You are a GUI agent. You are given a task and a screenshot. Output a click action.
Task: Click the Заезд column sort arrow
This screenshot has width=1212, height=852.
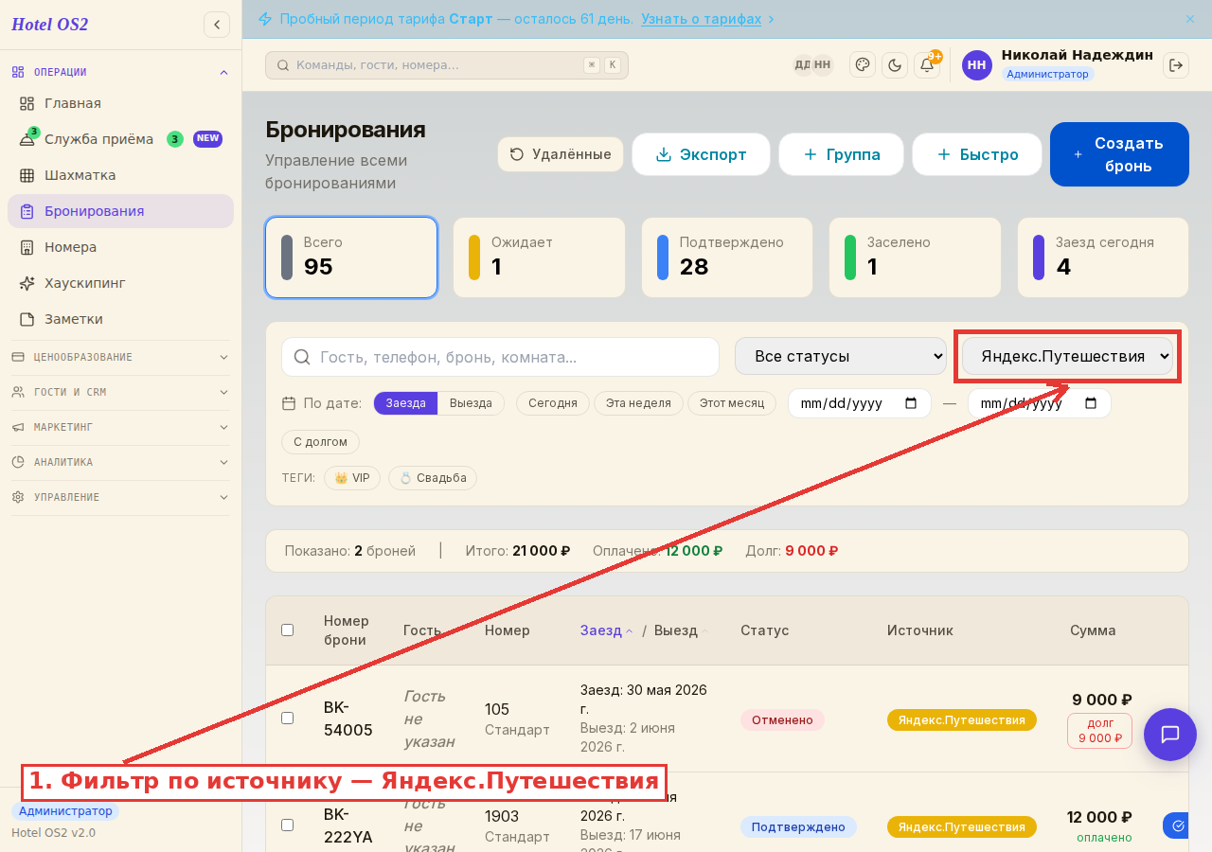(x=629, y=631)
